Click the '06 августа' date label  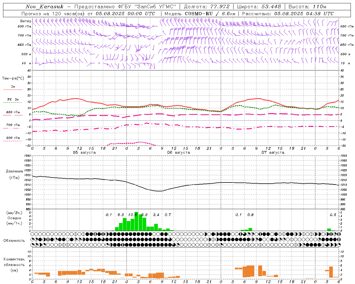[x=179, y=153]
